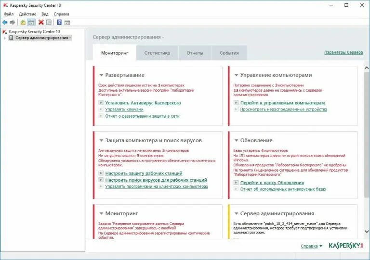Collapse the Защита компьютера и поиск вирусов triangle
The height and width of the screenshot is (260, 370).
click(101, 140)
